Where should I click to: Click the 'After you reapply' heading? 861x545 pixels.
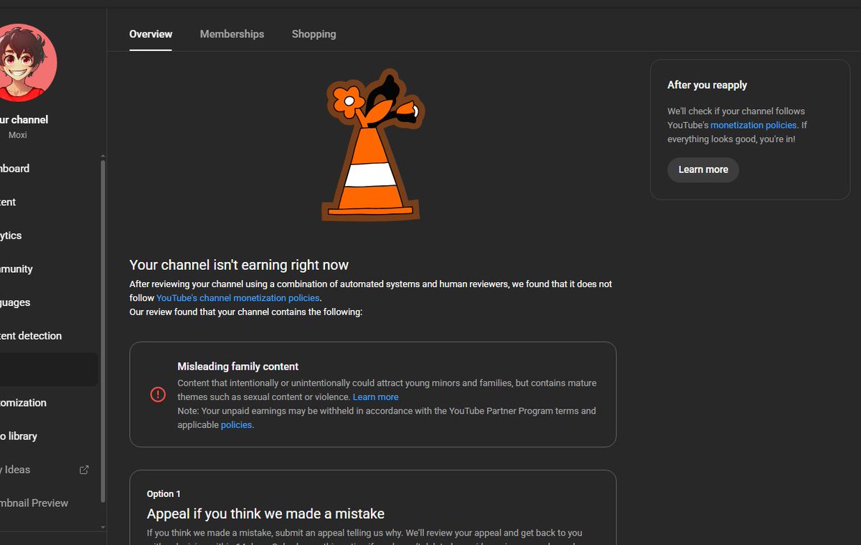click(x=707, y=85)
